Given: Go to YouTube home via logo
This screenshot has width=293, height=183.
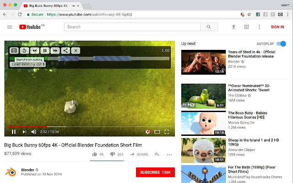Looking at the screenshot, I should pyautogui.click(x=30, y=27).
